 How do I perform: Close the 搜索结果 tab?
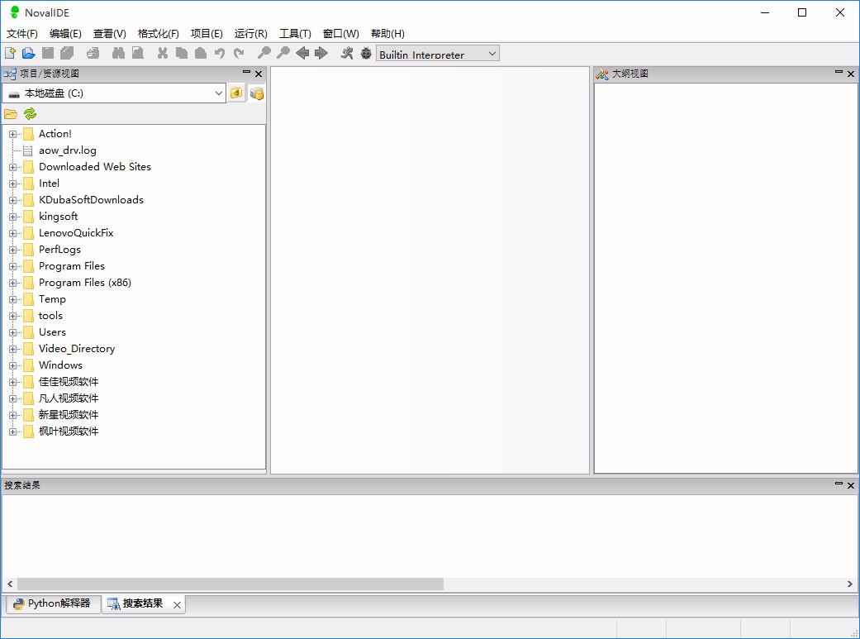click(x=177, y=605)
